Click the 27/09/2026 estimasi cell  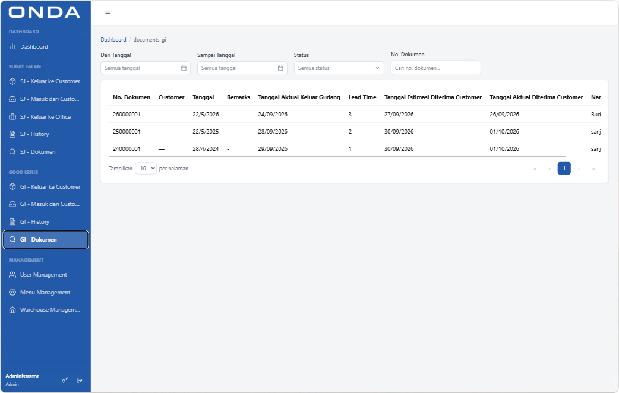[399, 115]
